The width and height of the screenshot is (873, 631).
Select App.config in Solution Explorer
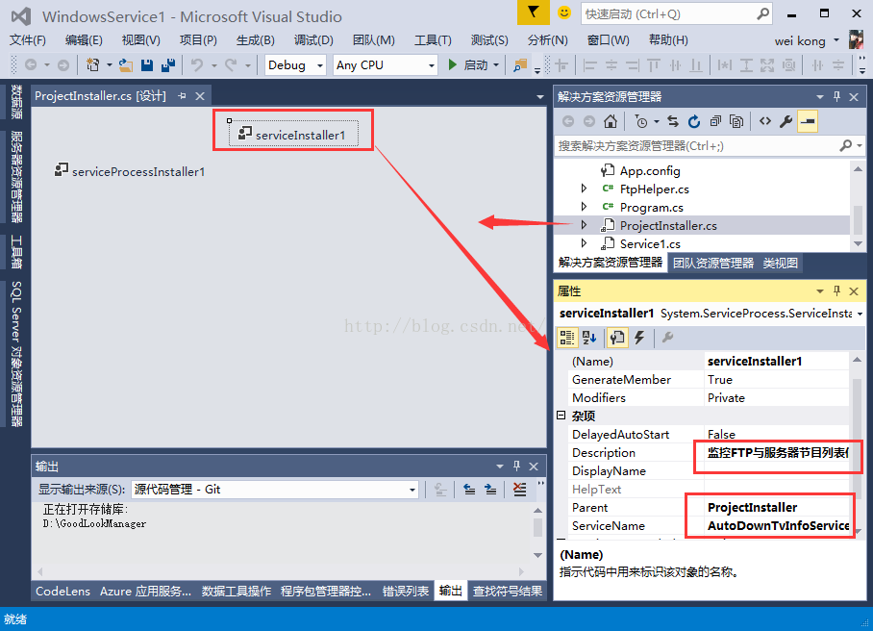click(649, 170)
